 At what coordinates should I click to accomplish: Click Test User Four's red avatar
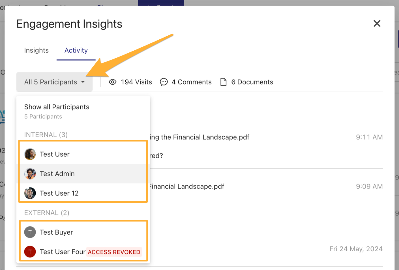click(30, 252)
